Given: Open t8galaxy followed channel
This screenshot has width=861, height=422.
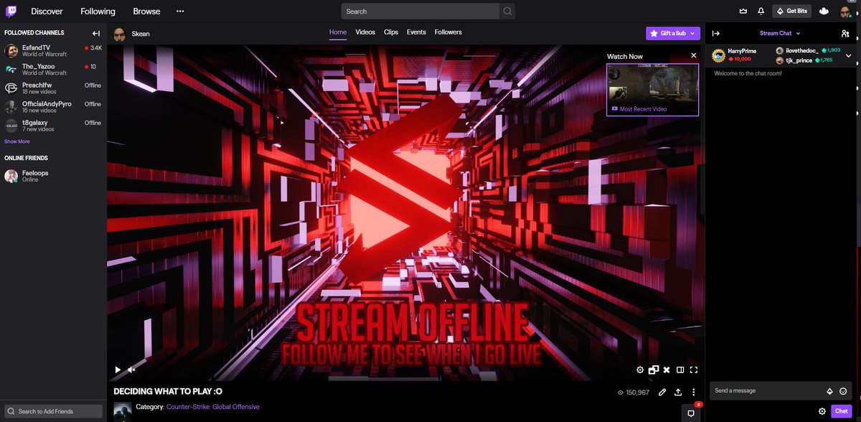Looking at the screenshot, I should click(53, 126).
